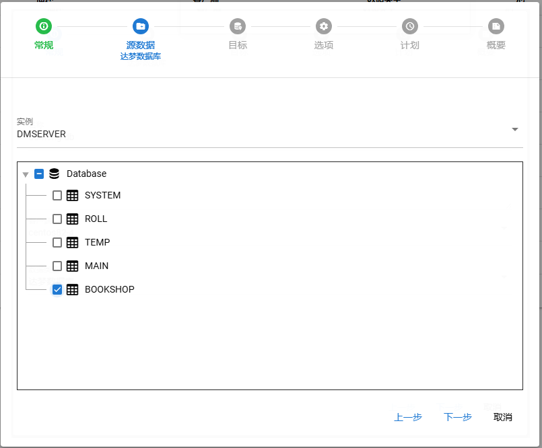Click the blue source data folder icon
Image resolution: width=542 pixels, height=448 pixels.
140,26
